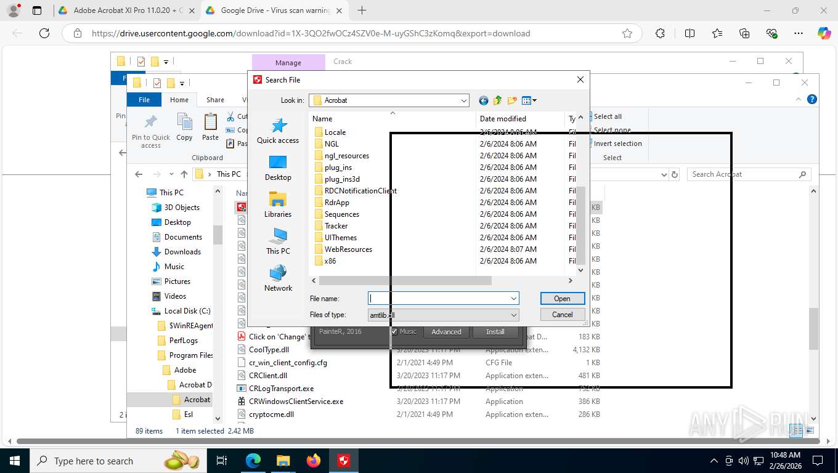The height and width of the screenshot is (473, 838).
Task: Click the Install button in patcher window
Action: [x=495, y=332]
